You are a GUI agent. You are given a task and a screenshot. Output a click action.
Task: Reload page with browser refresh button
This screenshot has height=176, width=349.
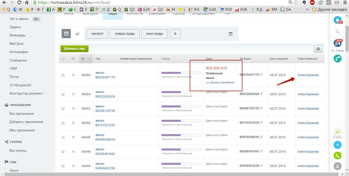pyautogui.click(x=19, y=3)
